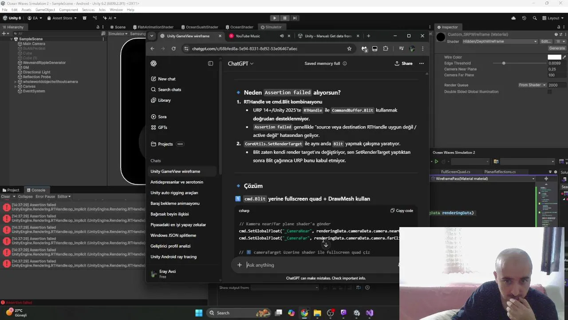Open Unity cloud services icon
This screenshot has width=568, height=320.
tap(513, 18)
